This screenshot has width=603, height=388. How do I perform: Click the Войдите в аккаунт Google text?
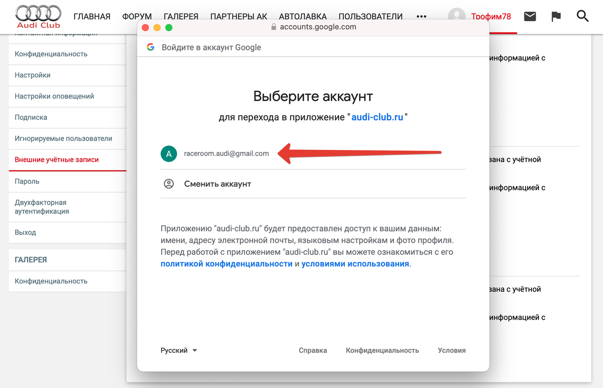(x=212, y=47)
